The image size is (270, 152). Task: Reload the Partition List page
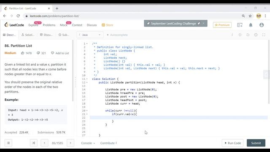18,16
